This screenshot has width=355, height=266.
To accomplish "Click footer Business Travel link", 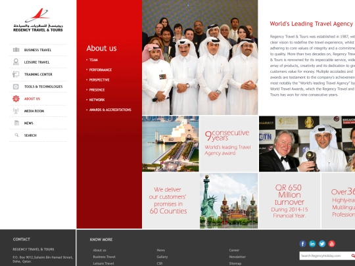I will click(x=104, y=257).
